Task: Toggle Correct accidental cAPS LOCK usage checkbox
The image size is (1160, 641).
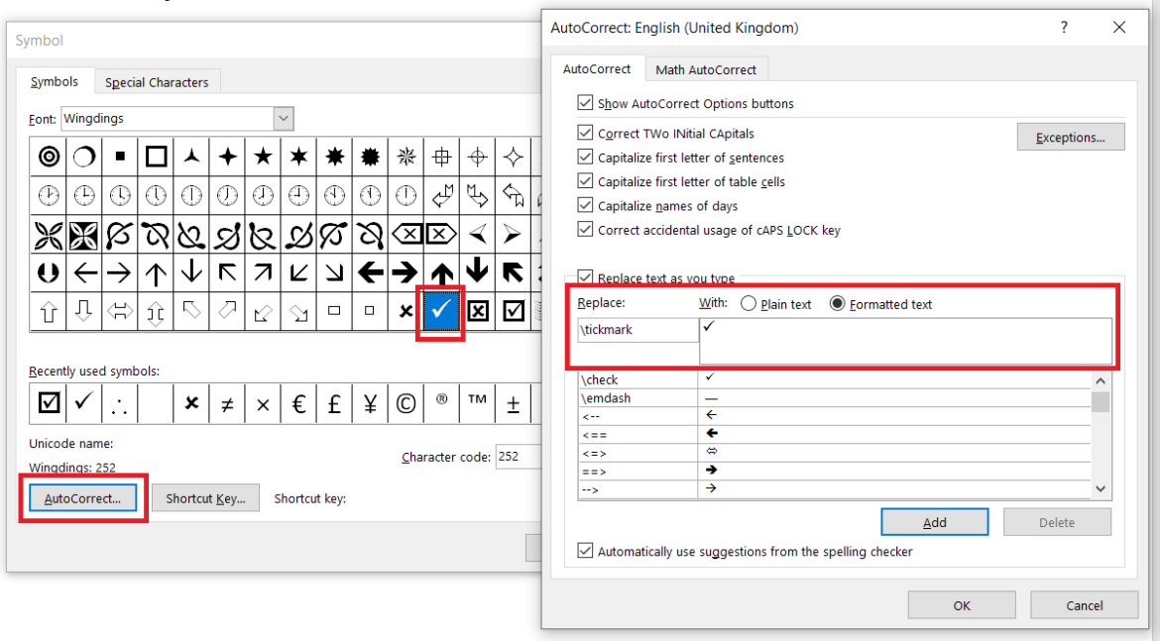Action: (x=585, y=230)
